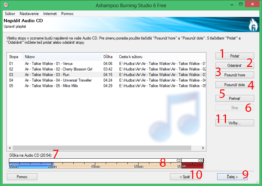Click the Cesta k súboru column header
Image resolution: width=262 pixels, height=186 pixels.
coord(161,57)
